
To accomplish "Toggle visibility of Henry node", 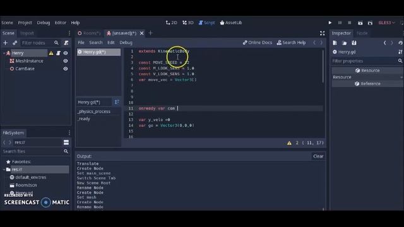I will click(66, 53).
